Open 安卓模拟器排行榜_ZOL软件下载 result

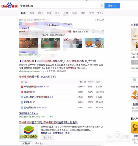pyautogui.click(x=37, y=77)
